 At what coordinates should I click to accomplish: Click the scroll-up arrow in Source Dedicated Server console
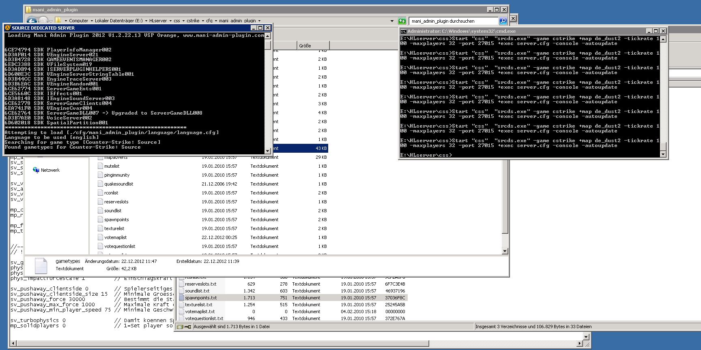click(268, 36)
